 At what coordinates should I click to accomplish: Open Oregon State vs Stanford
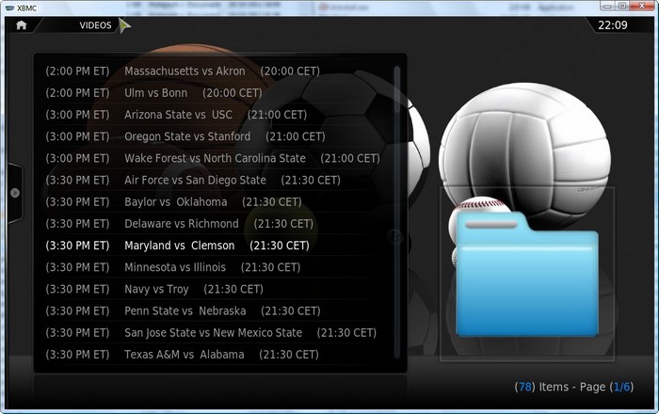(215, 136)
